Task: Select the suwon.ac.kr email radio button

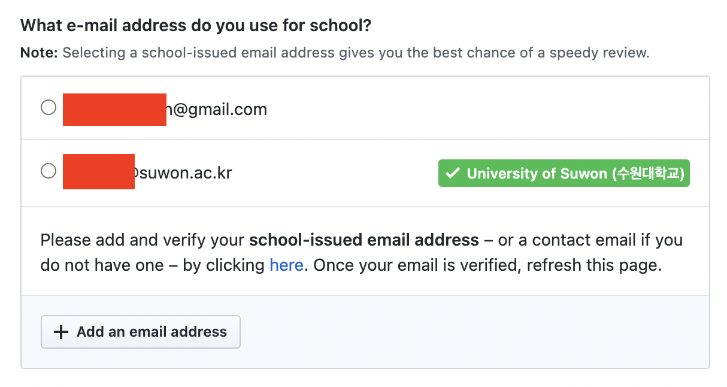Action: [x=49, y=171]
